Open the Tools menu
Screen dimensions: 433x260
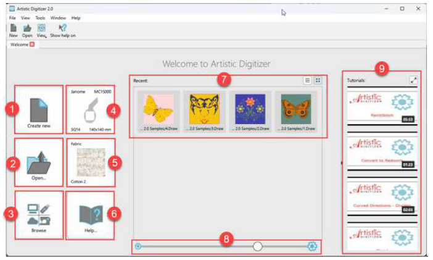[x=40, y=18]
